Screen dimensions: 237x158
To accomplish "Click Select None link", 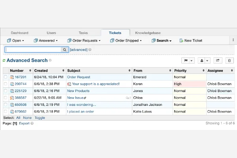I will (27, 118).
